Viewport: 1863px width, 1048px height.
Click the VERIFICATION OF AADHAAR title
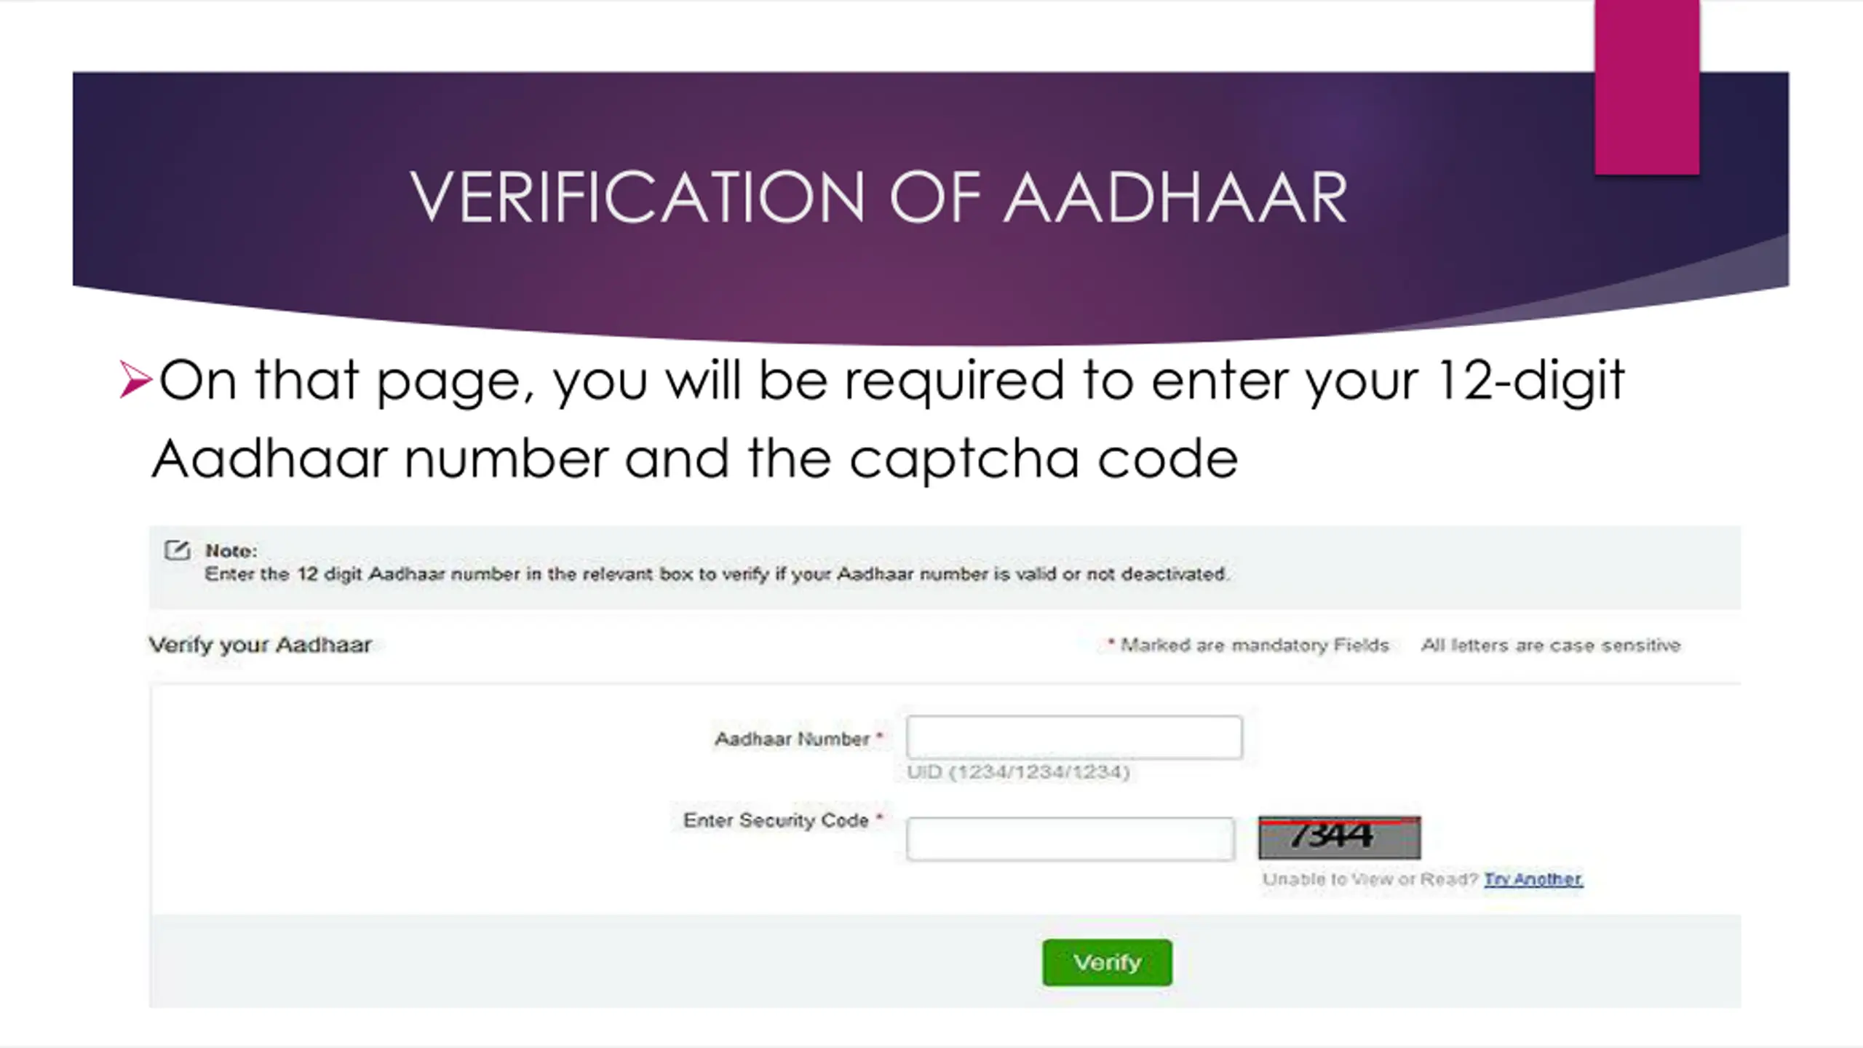point(878,197)
